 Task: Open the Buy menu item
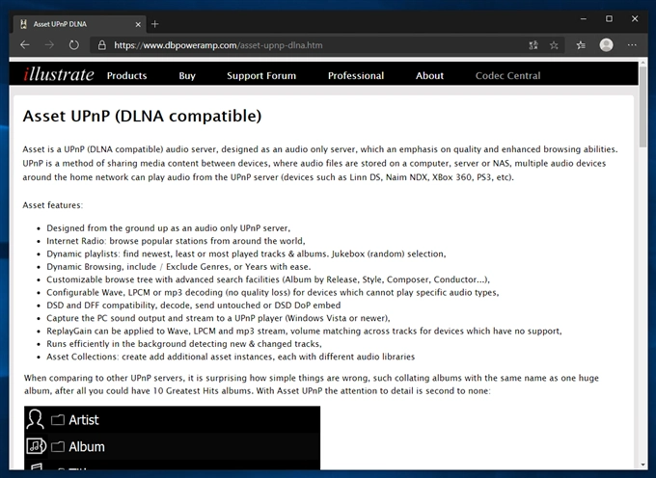click(x=187, y=75)
